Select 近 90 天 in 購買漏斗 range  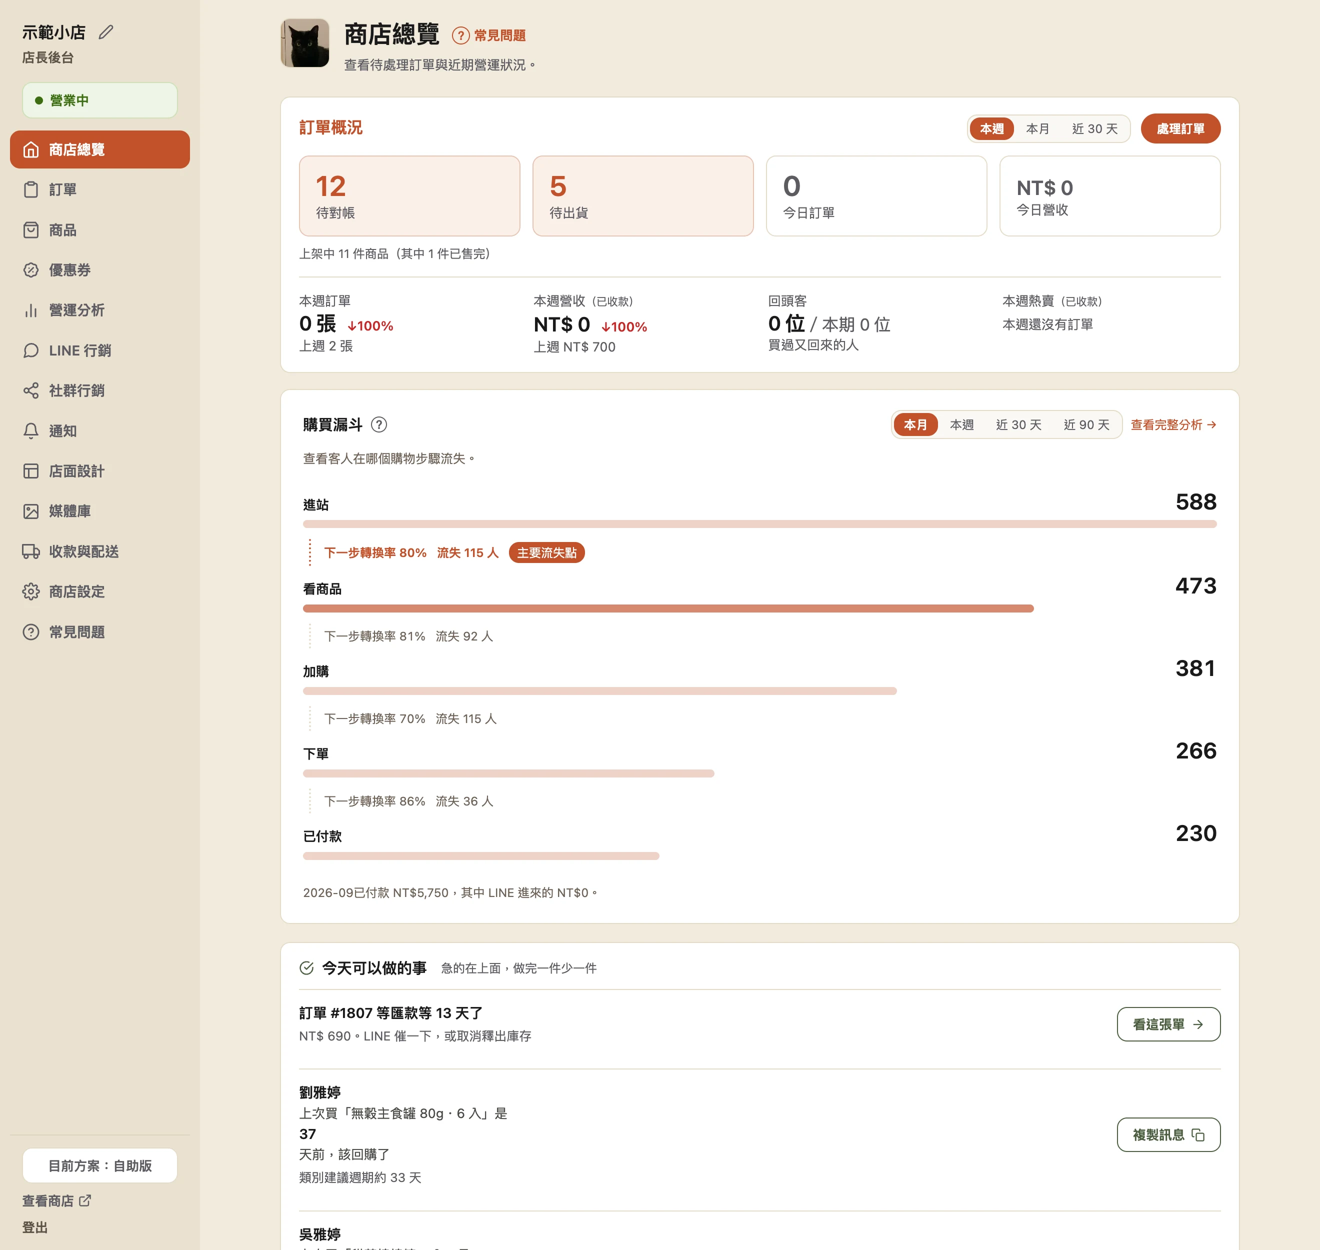(1086, 424)
